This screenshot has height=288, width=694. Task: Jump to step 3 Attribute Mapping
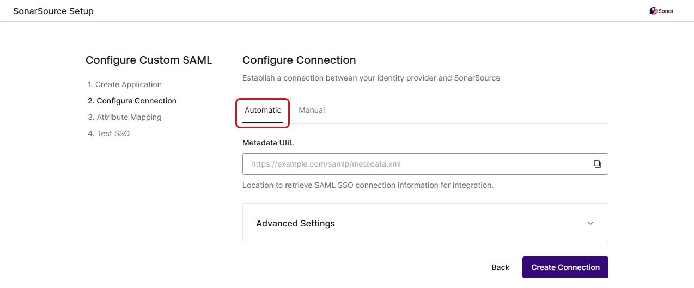coord(125,117)
